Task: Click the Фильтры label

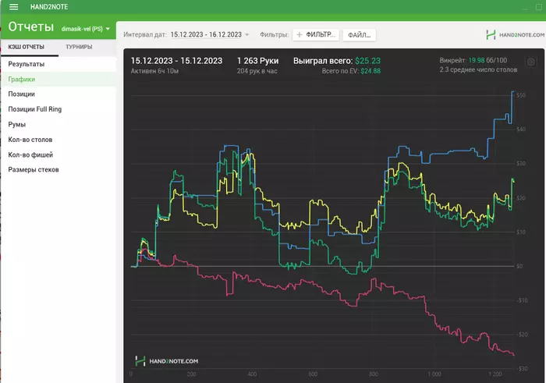Action: coord(274,34)
